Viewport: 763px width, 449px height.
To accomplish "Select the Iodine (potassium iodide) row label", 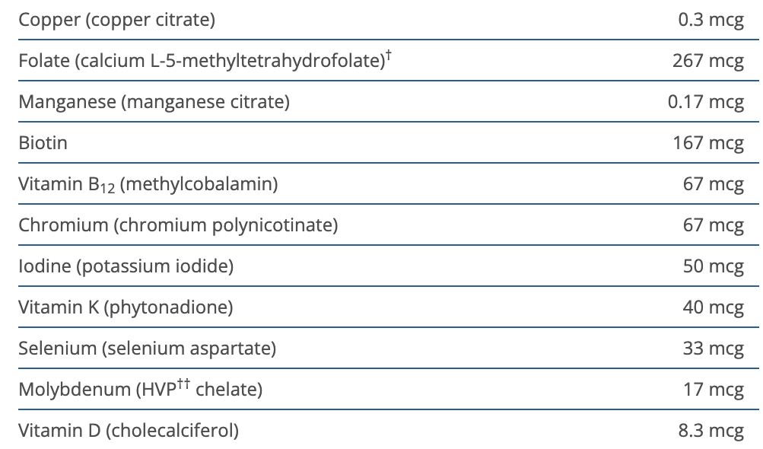I will pos(126,266).
